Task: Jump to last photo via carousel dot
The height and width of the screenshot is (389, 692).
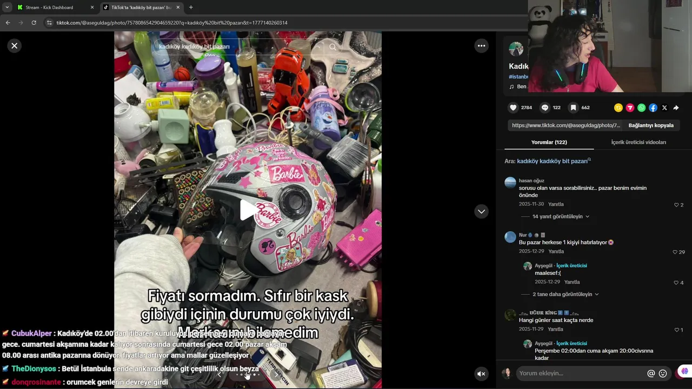Action: 258,374
